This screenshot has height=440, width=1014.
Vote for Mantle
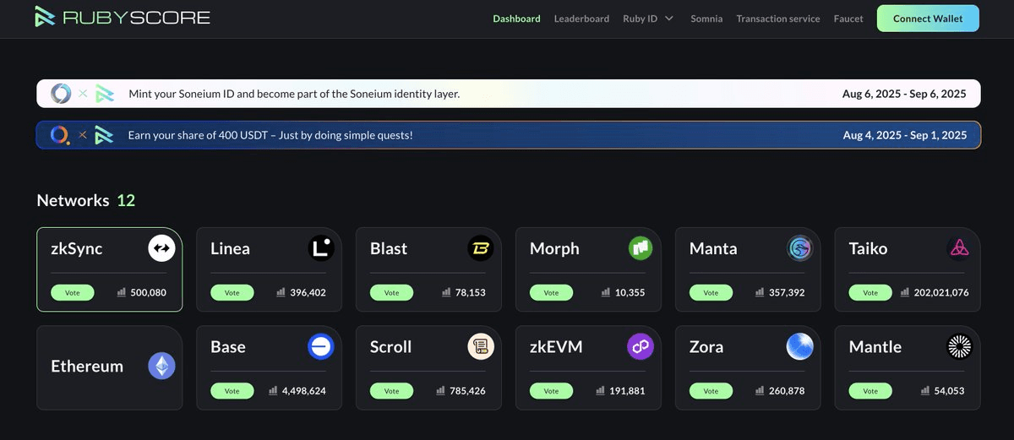click(x=870, y=391)
